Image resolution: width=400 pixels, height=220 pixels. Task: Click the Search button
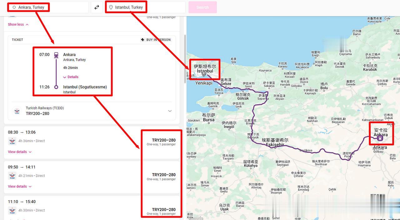coord(202,7)
